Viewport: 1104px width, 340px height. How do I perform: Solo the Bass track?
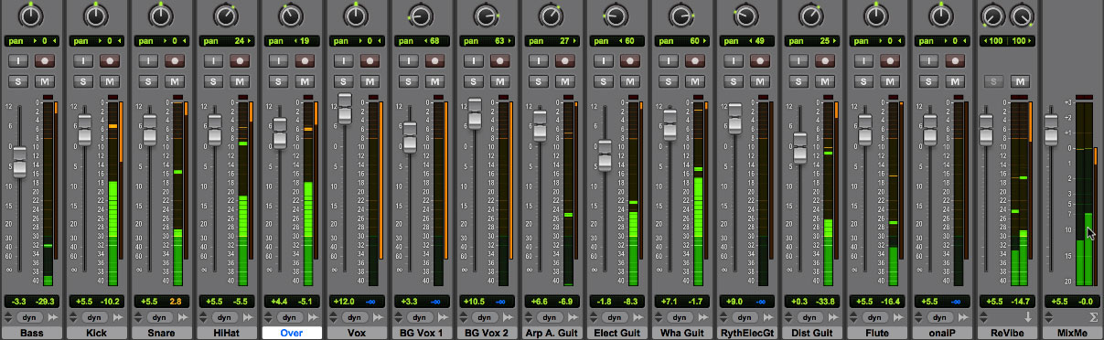pos(18,80)
